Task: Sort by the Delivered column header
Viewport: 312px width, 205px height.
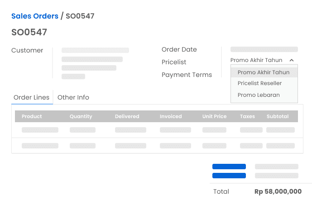Action: point(127,116)
